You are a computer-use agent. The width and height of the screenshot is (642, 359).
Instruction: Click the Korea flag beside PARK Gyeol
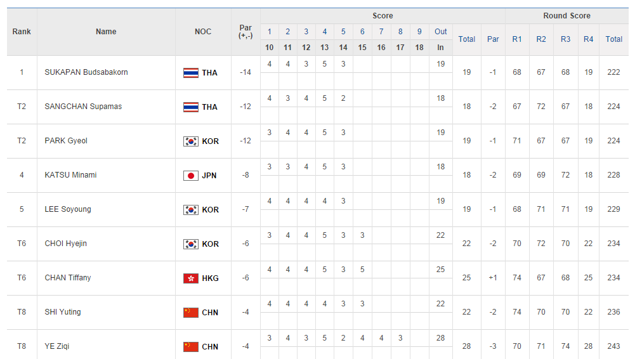[x=190, y=141]
